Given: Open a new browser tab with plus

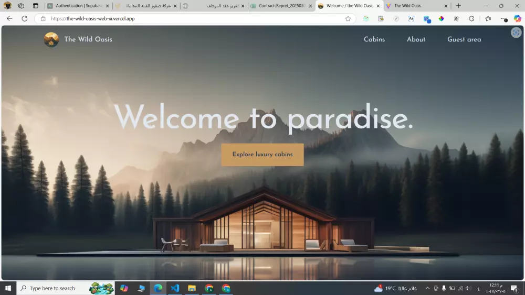Looking at the screenshot, I should pos(458,6).
